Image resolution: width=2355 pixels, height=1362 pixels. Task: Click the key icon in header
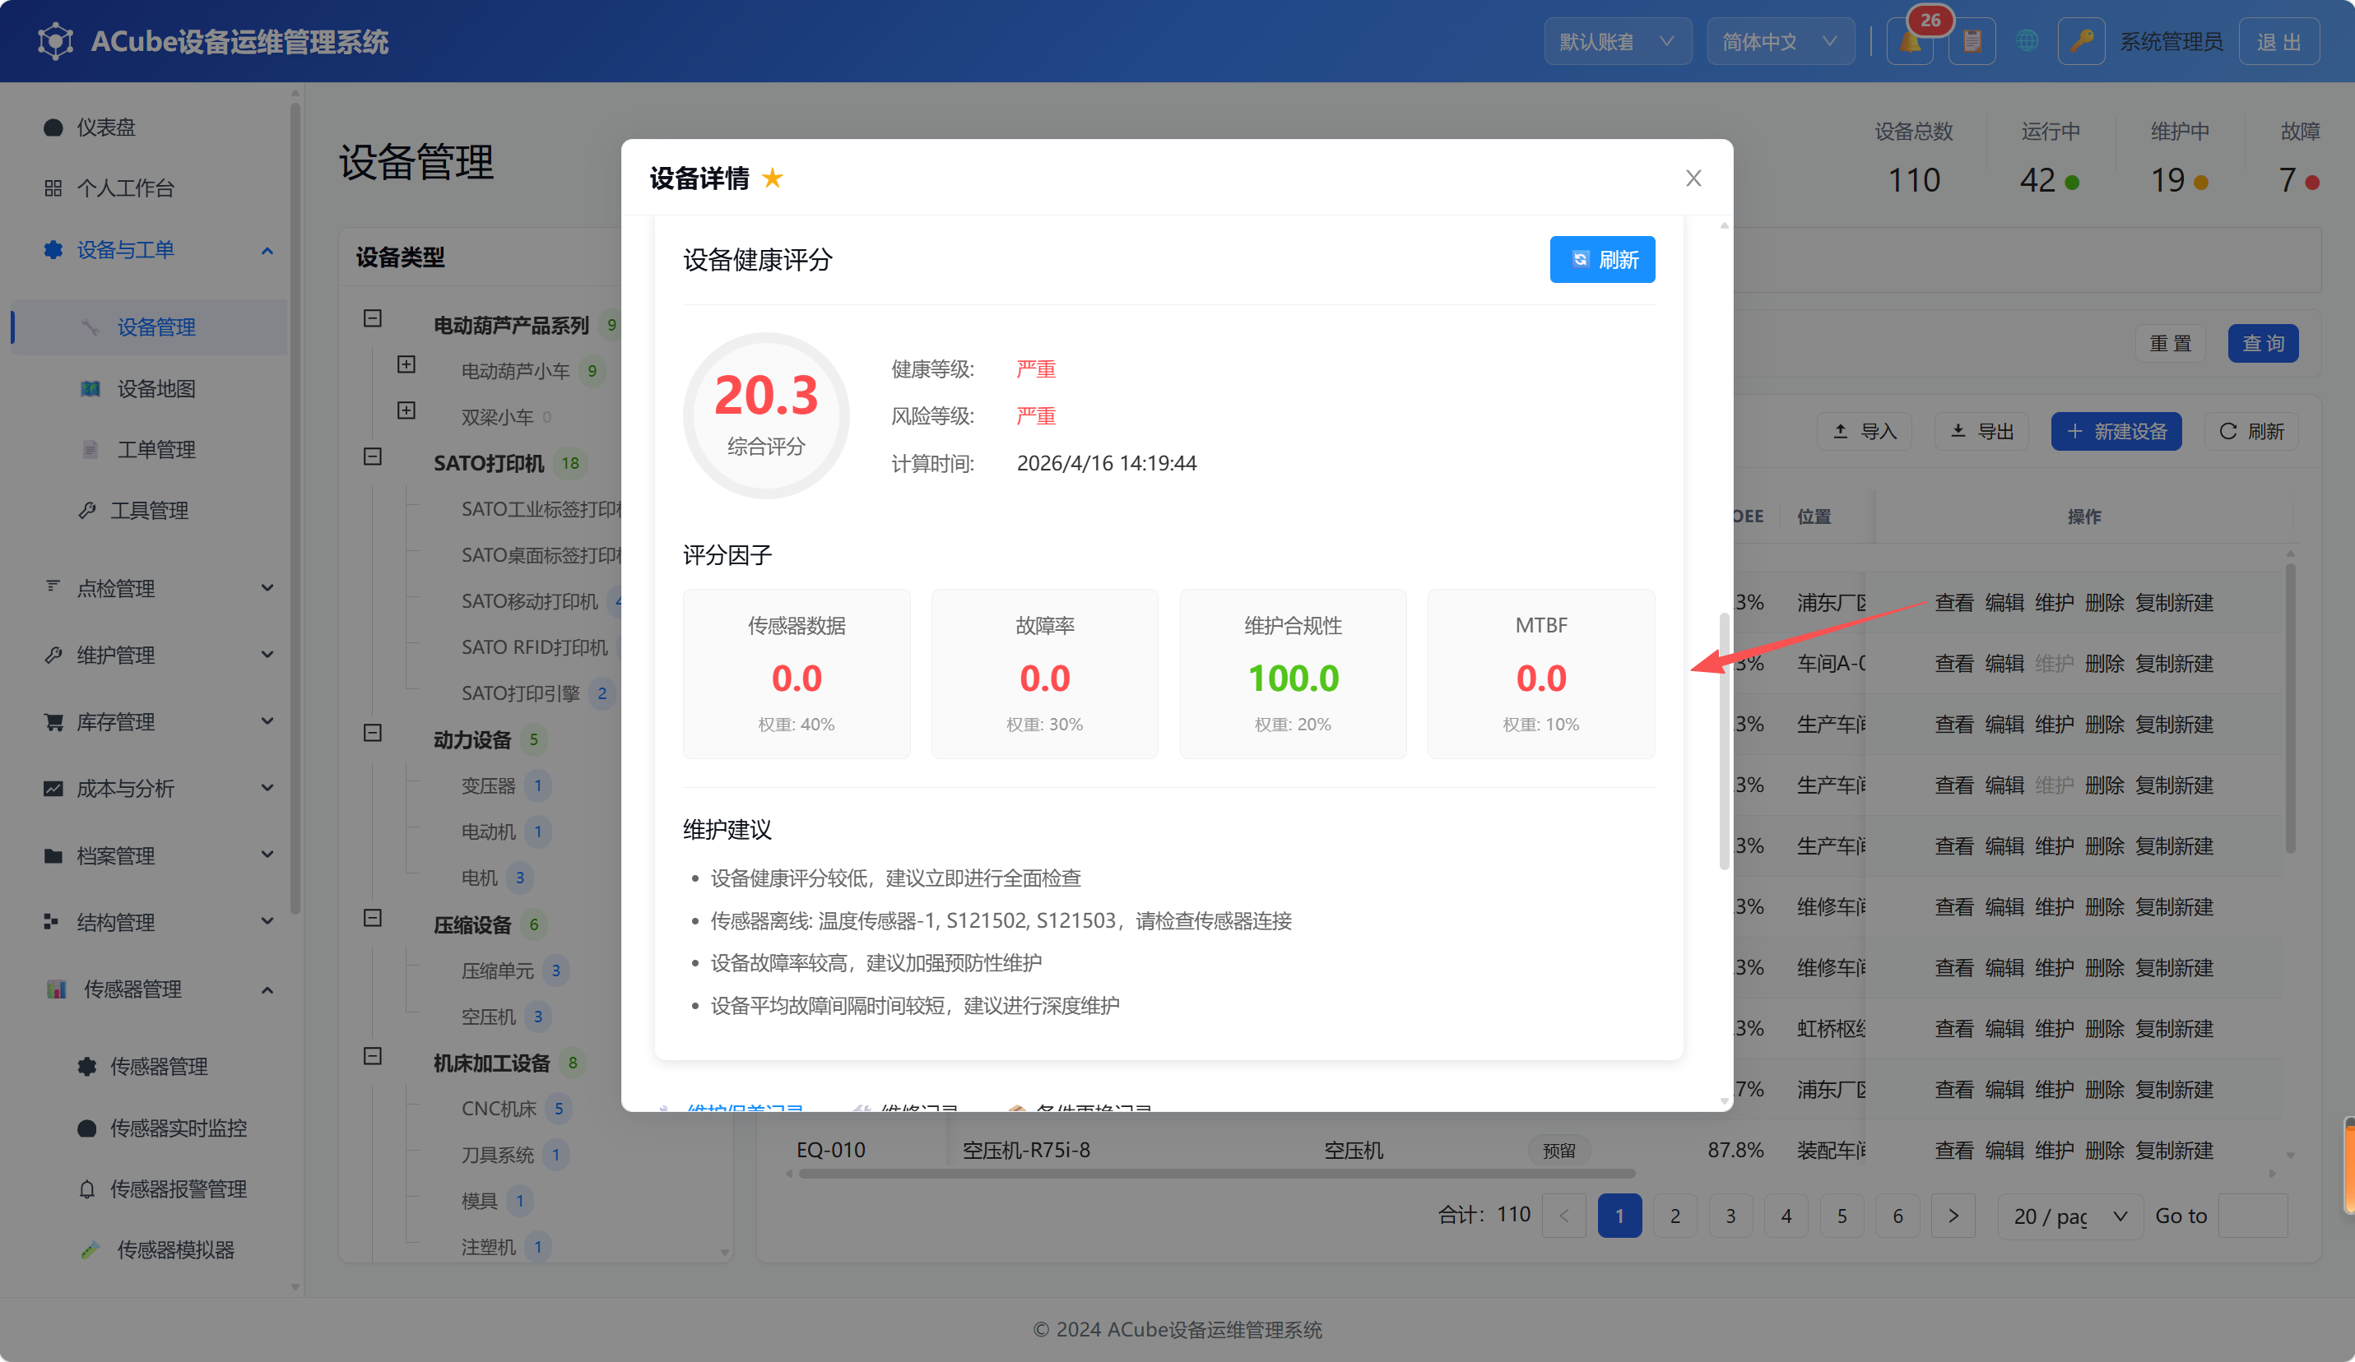(2080, 42)
